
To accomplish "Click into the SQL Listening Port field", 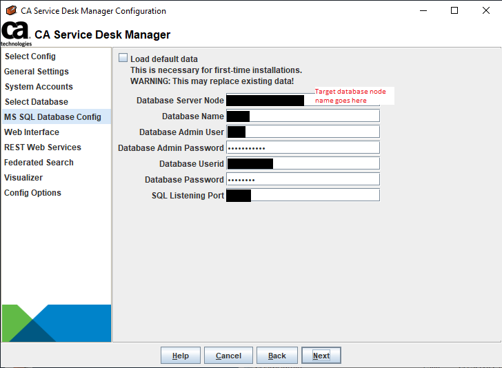I will [x=303, y=195].
